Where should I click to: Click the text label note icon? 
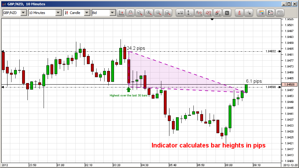pyautogui.click(x=227, y=13)
